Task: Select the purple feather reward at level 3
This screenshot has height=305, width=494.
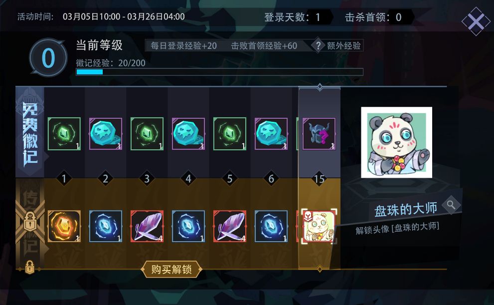Action: point(147,226)
